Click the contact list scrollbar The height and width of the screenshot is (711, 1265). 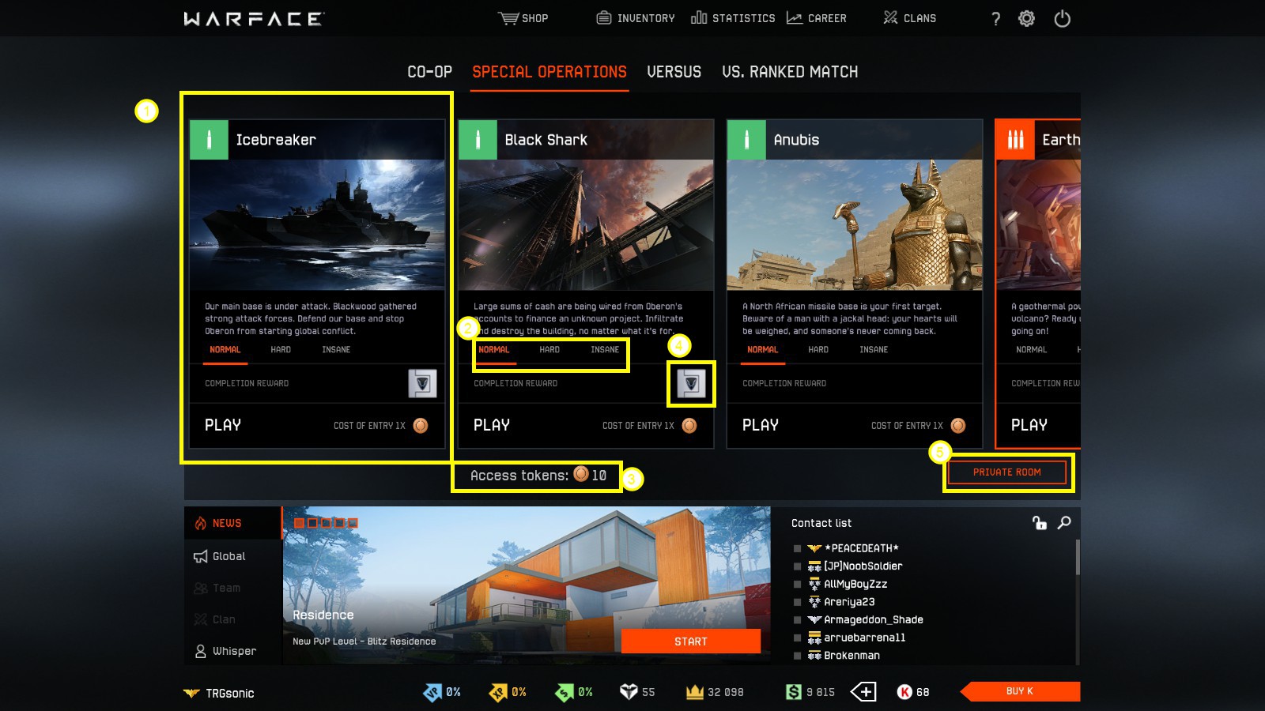1077,557
